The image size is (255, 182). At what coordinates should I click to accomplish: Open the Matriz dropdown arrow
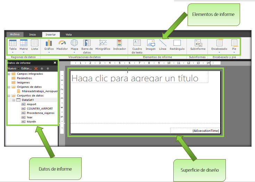[24, 52]
